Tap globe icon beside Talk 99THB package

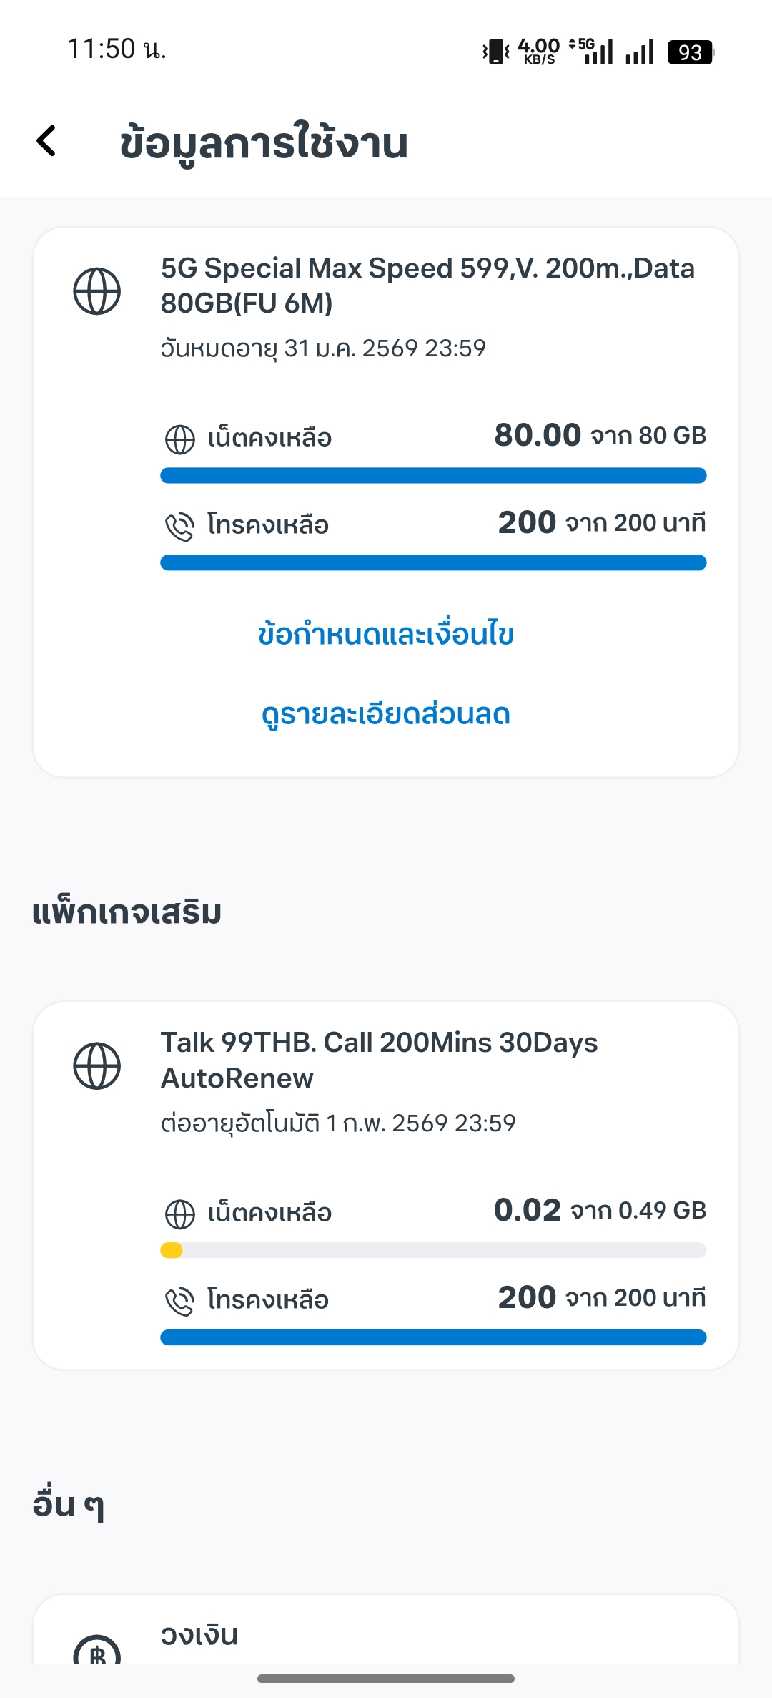[97, 1066]
